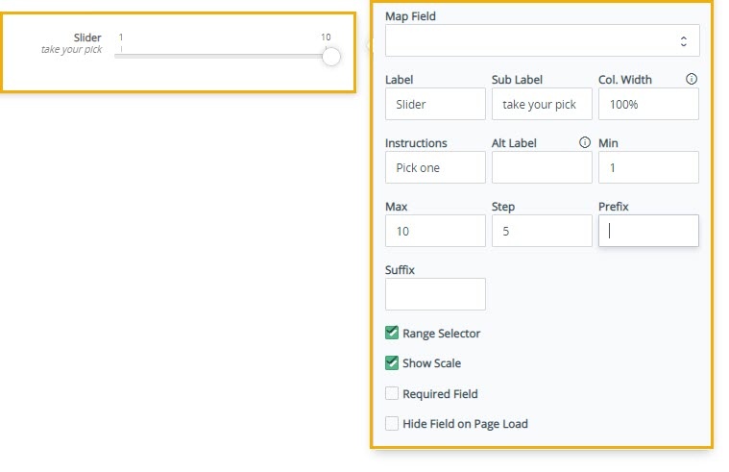The image size is (729, 472).
Task: Select the Slider field preview label
Action: pos(87,37)
